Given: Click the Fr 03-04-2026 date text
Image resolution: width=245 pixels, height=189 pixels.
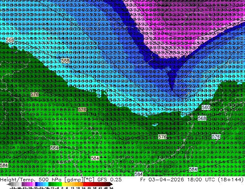Looking at the screenshot, I should click(162, 180).
